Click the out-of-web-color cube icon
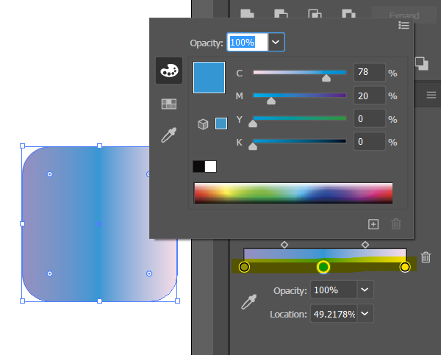441x355 pixels. 203,124
